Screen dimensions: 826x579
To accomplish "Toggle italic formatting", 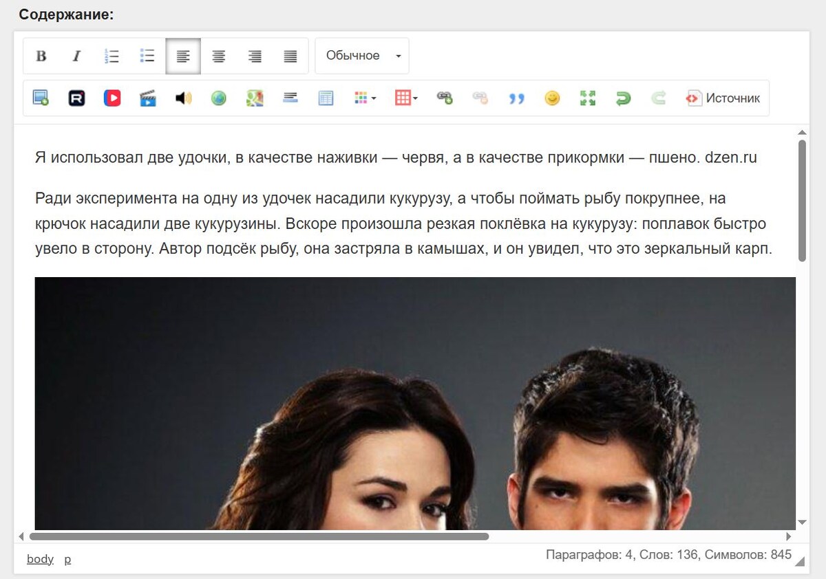I will (76, 56).
